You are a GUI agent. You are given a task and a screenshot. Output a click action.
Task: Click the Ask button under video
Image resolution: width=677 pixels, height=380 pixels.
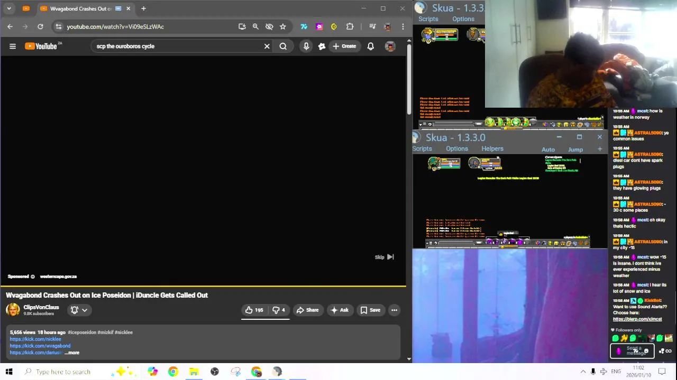coord(339,310)
